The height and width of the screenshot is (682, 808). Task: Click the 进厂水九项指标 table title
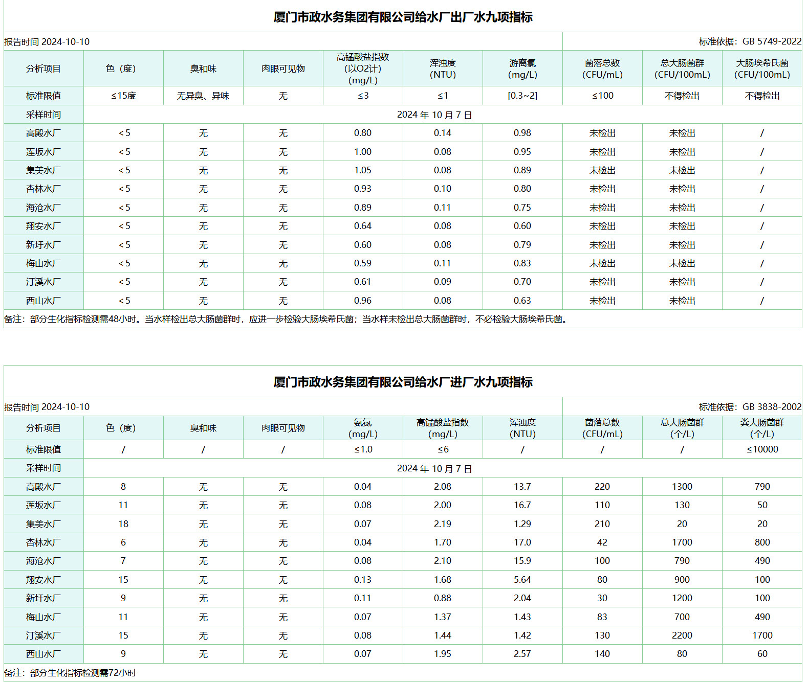pyautogui.click(x=403, y=382)
